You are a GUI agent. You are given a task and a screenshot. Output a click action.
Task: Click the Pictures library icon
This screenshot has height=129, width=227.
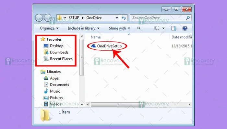click(x=46, y=98)
